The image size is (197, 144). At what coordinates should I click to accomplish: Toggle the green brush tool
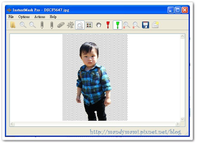118,25
